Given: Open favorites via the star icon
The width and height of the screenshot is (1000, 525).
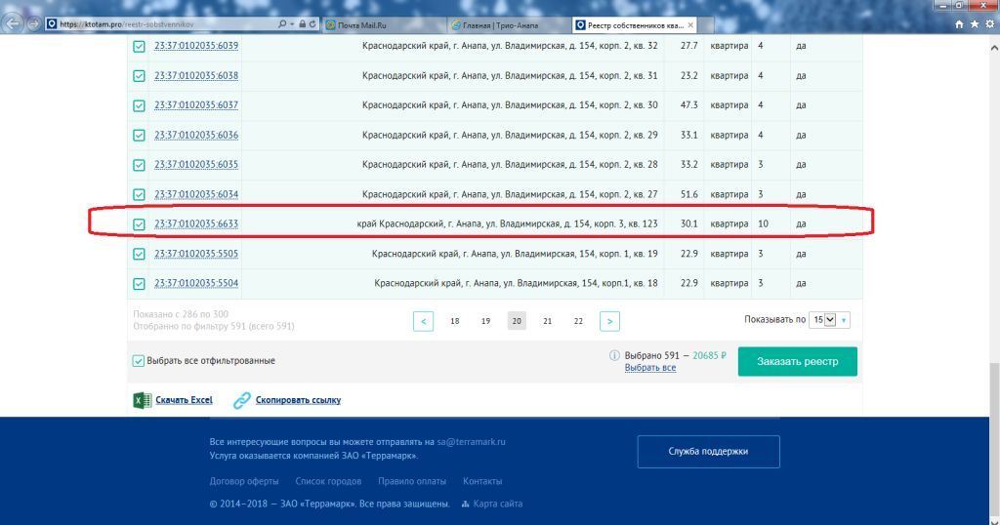Looking at the screenshot, I should pos(975,24).
